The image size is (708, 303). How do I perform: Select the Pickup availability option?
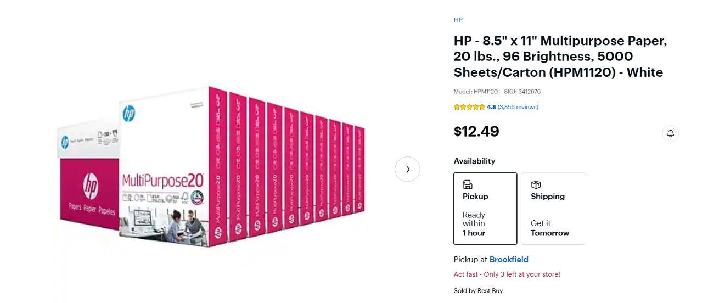485,209
